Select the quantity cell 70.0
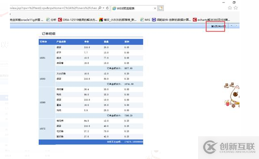Image resolution: width=259 pixels, height=159 pixels. pos(106,131)
